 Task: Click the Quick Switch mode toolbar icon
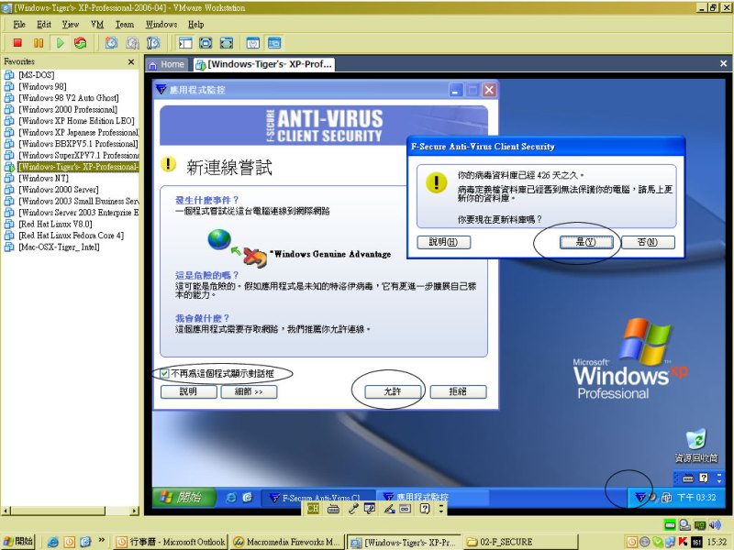[206, 43]
